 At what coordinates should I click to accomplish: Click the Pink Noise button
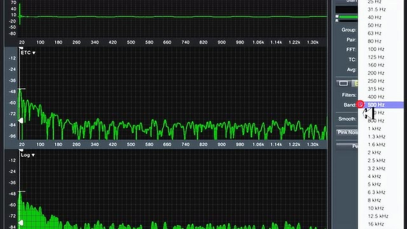coord(347,132)
